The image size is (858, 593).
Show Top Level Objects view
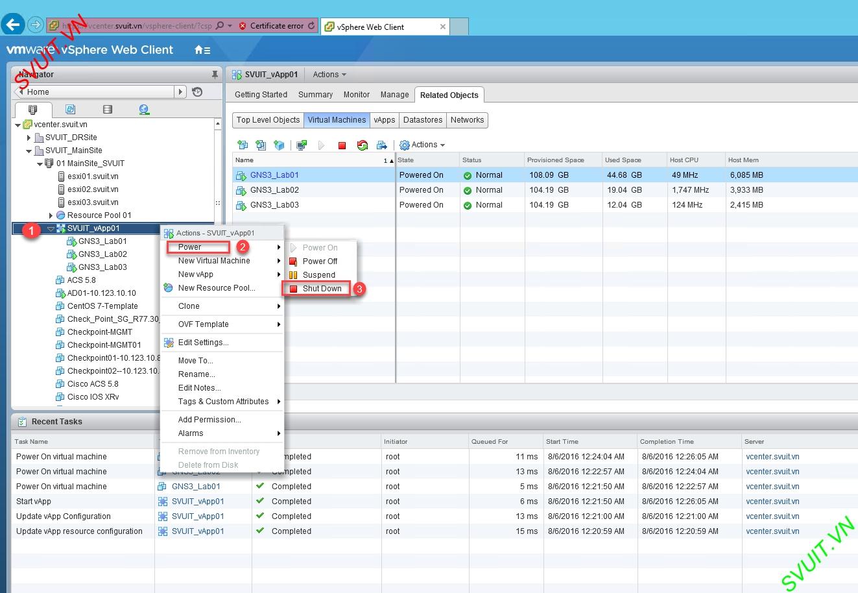268,120
